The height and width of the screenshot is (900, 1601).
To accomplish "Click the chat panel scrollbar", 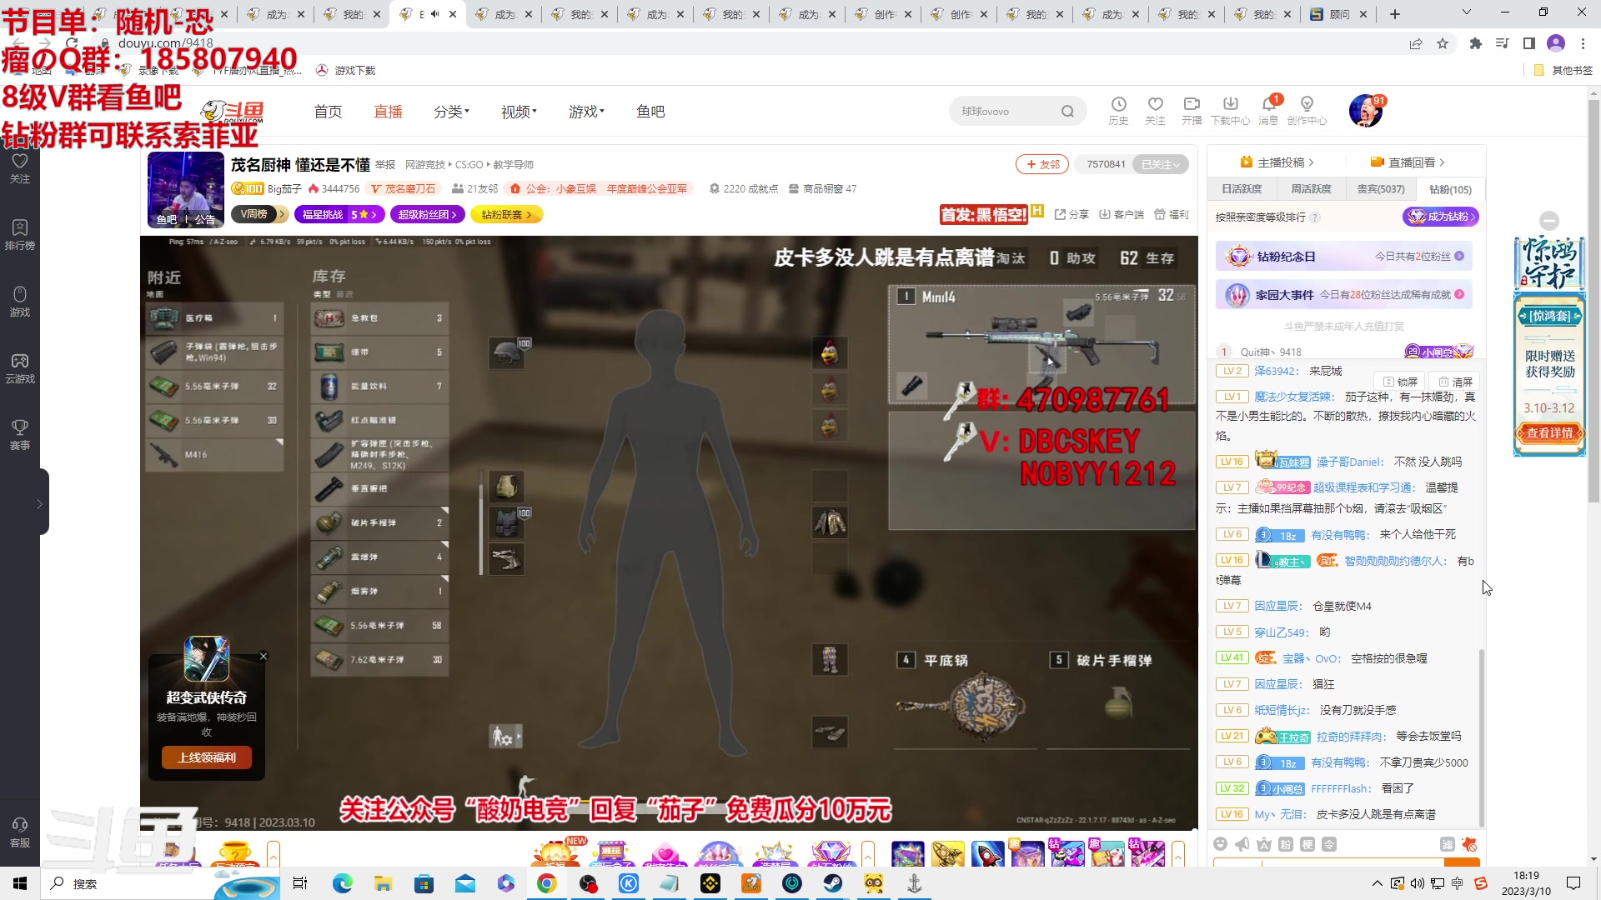I will click(1482, 737).
